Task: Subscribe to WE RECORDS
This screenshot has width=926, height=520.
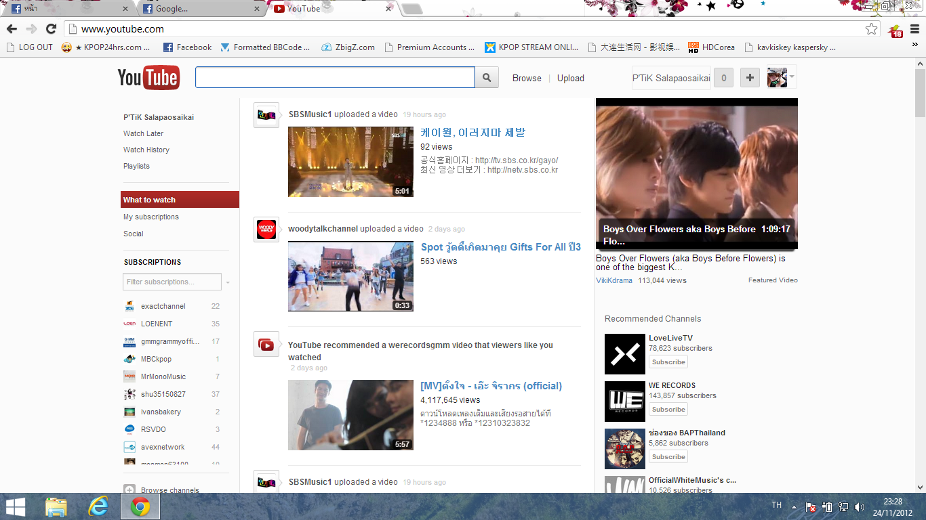Action: coord(668,410)
